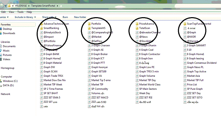Click the arrow after Template SmartPortal in address bar
Screen dimensions: 221x116
(57, 6)
